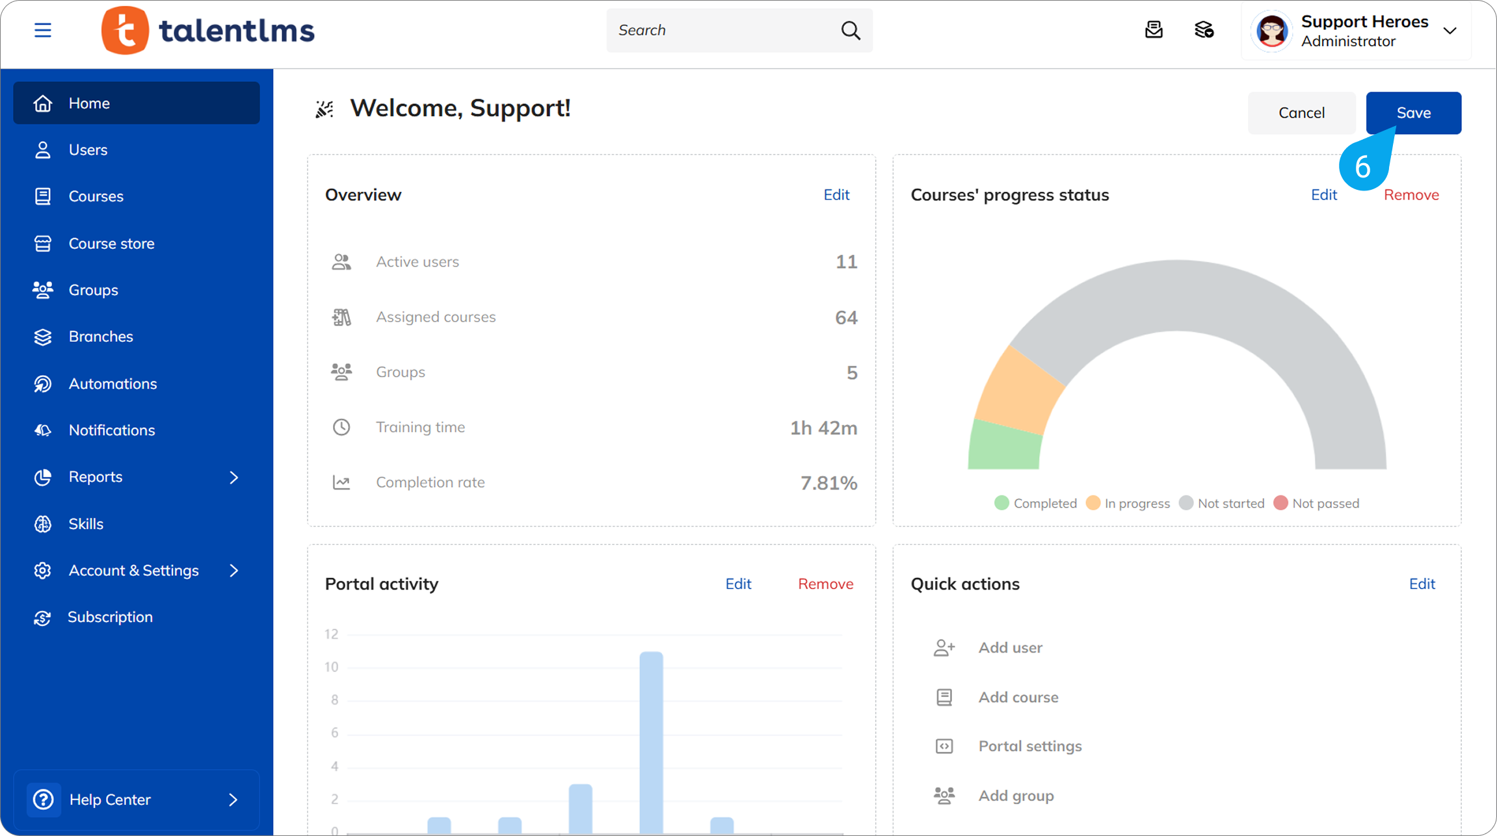
Task: Click the Help Center question icon
Action: tap(44, 799)
